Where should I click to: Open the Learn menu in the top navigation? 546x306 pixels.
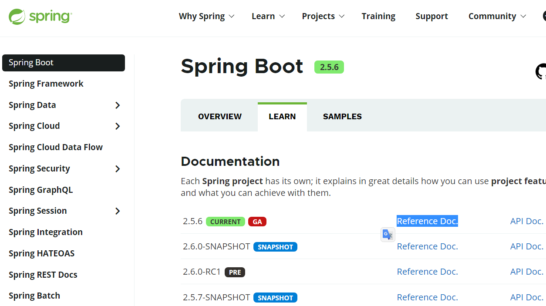(268, 16)
